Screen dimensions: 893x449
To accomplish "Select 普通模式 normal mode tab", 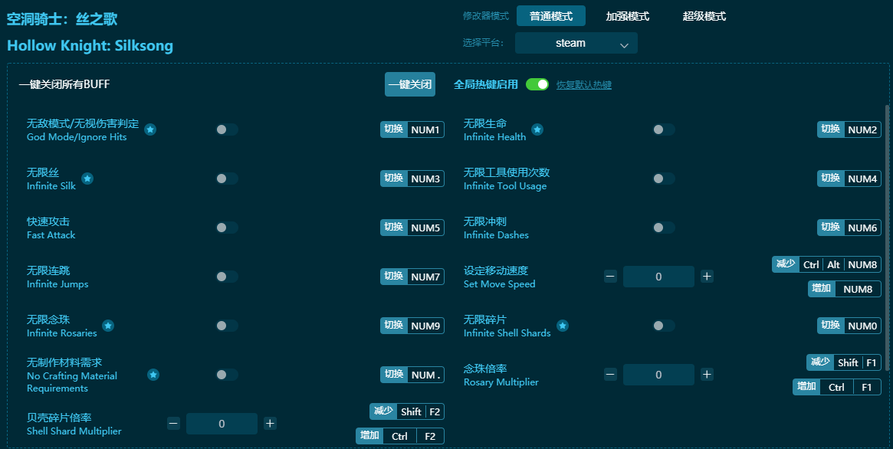I will 550,16.
